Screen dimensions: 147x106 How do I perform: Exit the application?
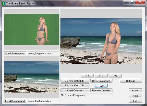[x=135, y=101]
